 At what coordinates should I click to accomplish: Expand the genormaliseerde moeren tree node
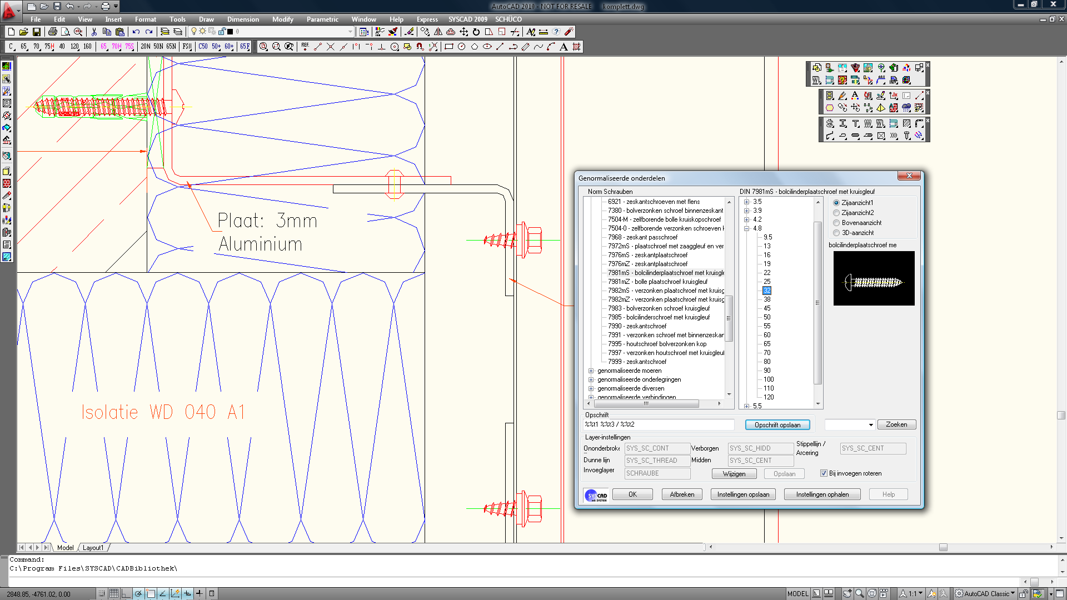click(591, 371)
